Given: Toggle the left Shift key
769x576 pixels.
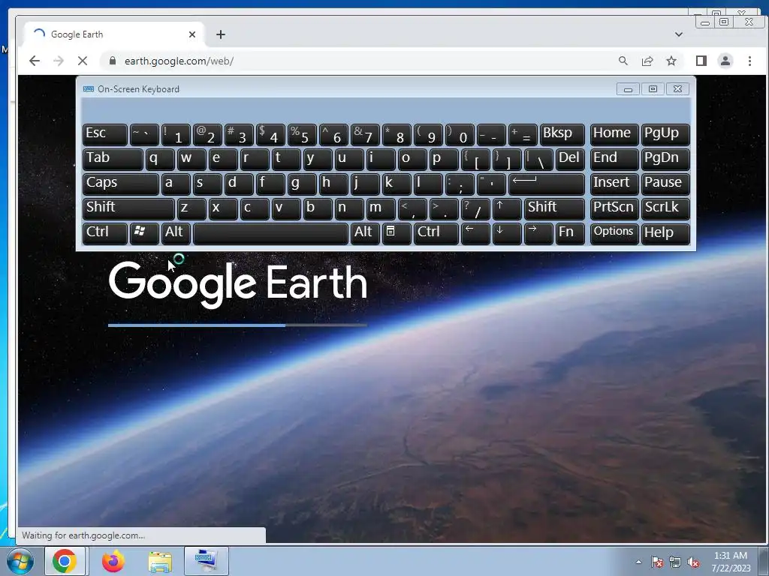Looking at the screenshot, I should [x=128, y=208].
